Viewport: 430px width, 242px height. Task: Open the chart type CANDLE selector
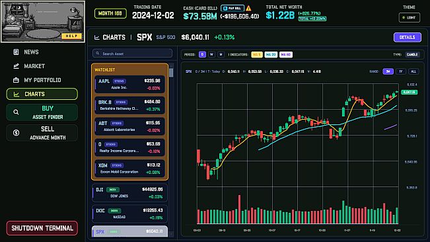pos(412,55)
